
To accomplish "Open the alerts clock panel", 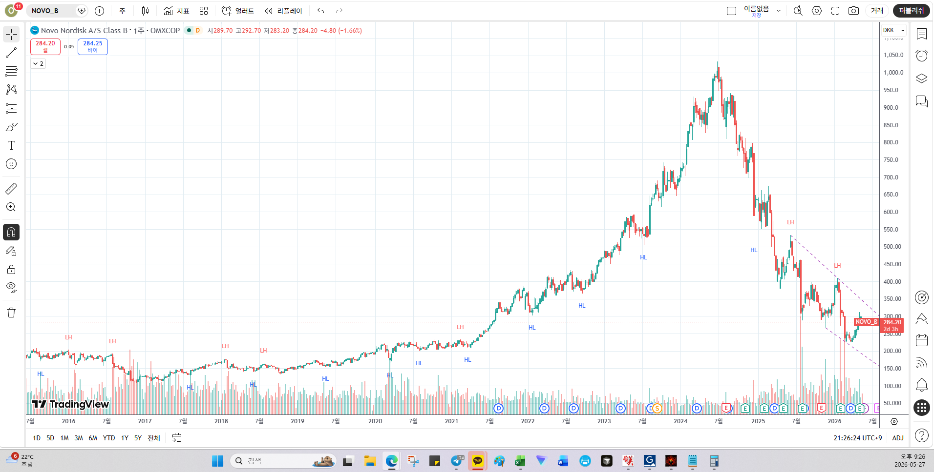I will (x=922, y=56).
